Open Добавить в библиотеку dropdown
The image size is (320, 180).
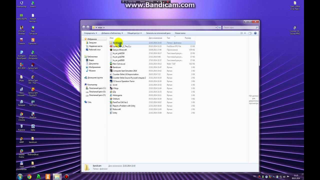point(112,33)
